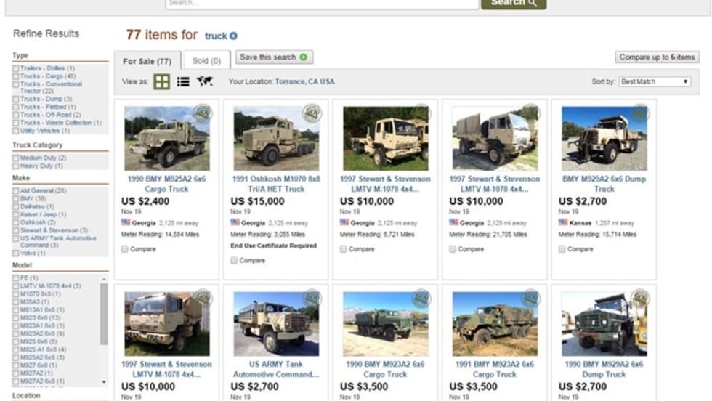The image size is (712, 401).
Task: Open the Sort by Best Match dropdown
Action: (x=655, y=82)
